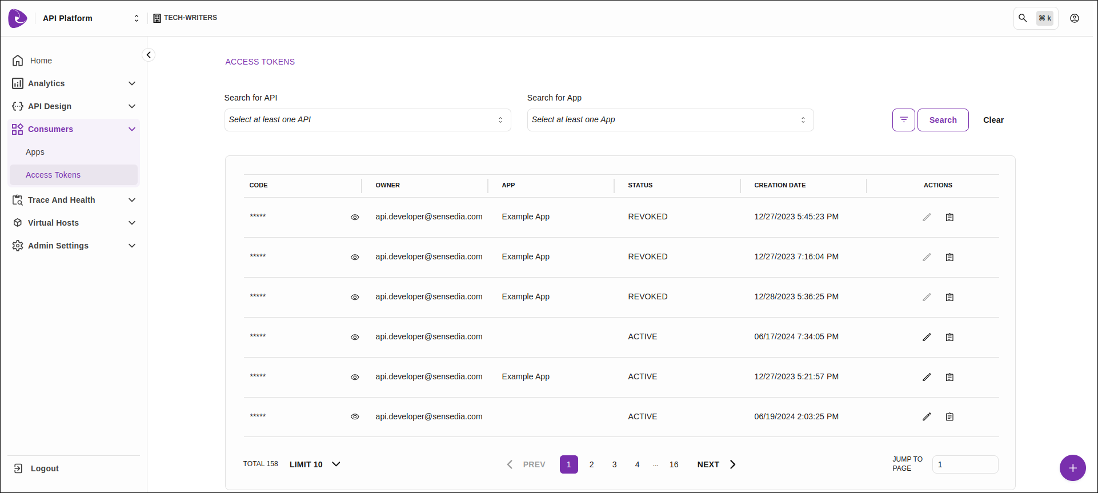The image size is (1098, 493).
Task: Click the Admin Settings gear icon
Action: click(18, 246)
